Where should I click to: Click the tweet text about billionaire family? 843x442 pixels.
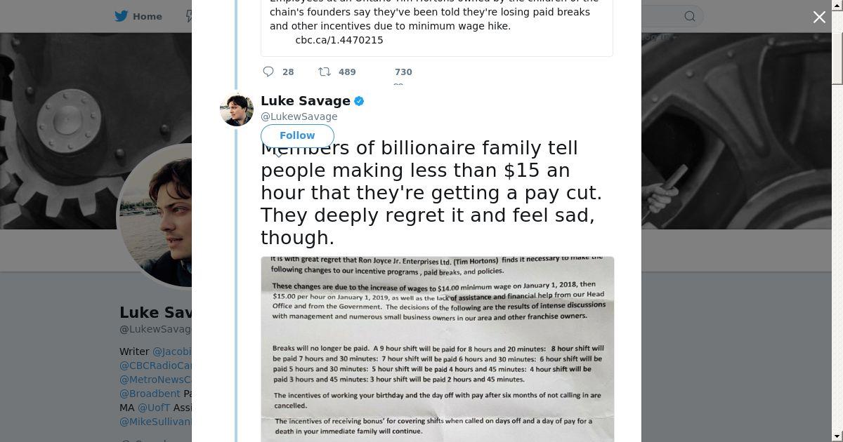point(430,193)
